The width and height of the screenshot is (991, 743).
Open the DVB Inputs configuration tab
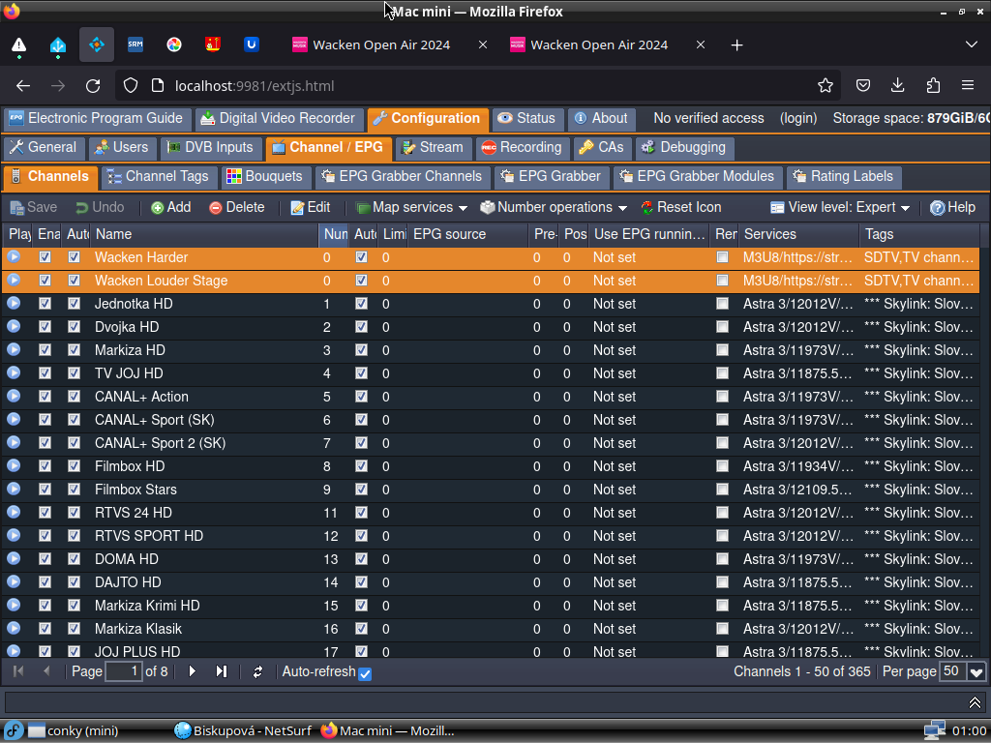point(210,147)
